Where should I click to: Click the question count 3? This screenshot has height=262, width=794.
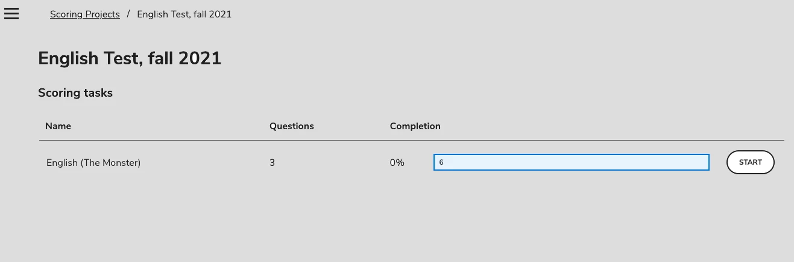pos(272,163)
